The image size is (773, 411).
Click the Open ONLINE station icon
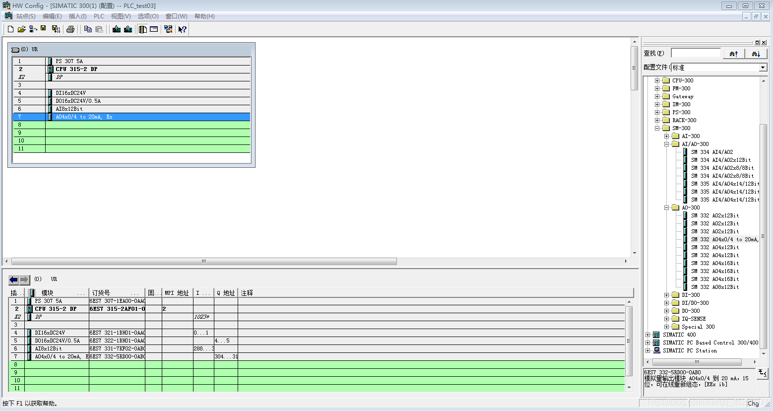[33, 29]
